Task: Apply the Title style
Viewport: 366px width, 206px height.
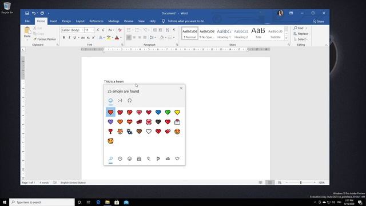Action: (258, 33)
